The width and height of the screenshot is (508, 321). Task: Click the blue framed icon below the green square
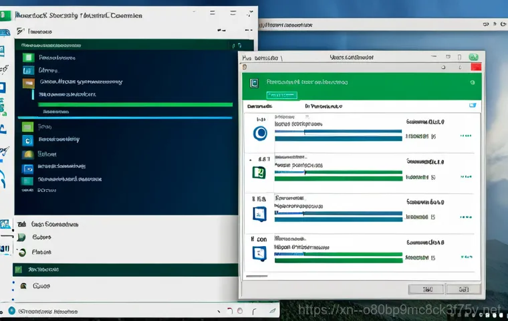[28, 70]
